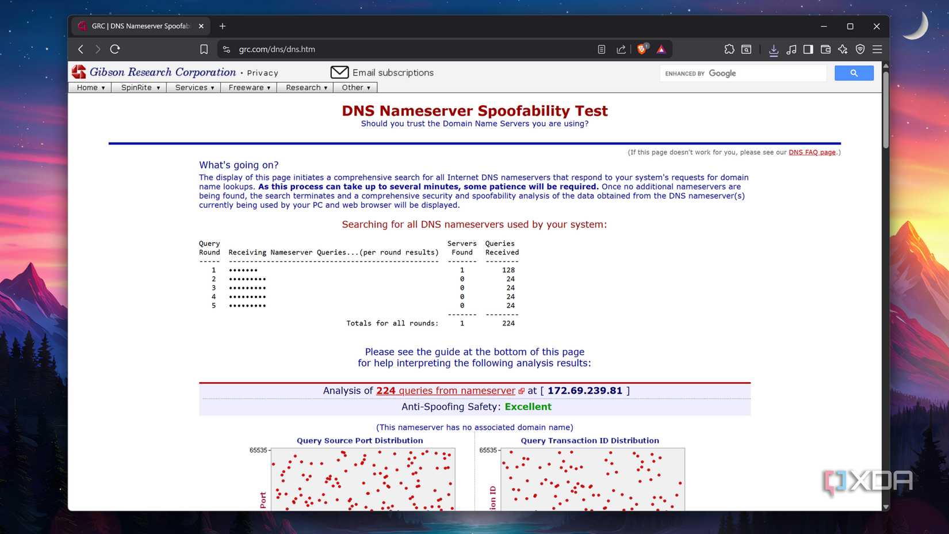
Task: Share the page via the export icon
Action: tap(621, 49)
